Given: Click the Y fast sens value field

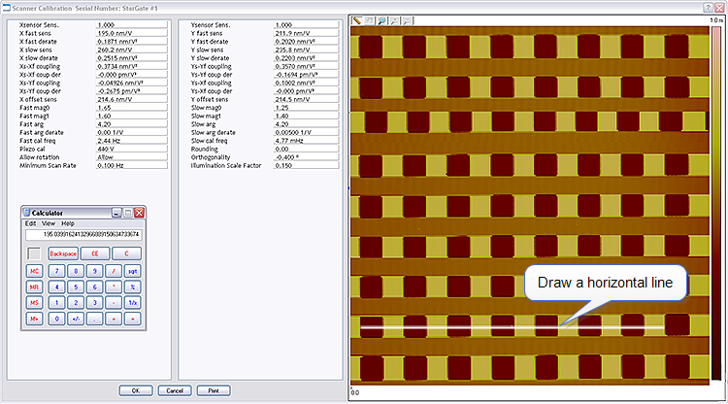Looking at the screenshot, I should [307, 33].
